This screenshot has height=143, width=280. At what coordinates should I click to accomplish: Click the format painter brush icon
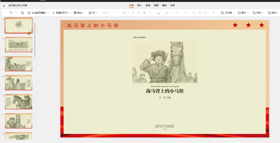point(22,13)
